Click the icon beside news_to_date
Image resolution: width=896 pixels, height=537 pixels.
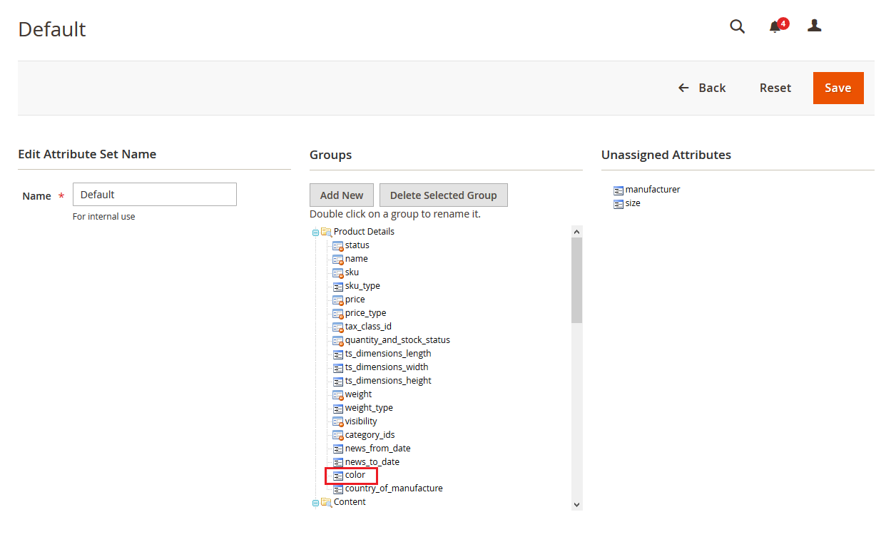(338, 462)
